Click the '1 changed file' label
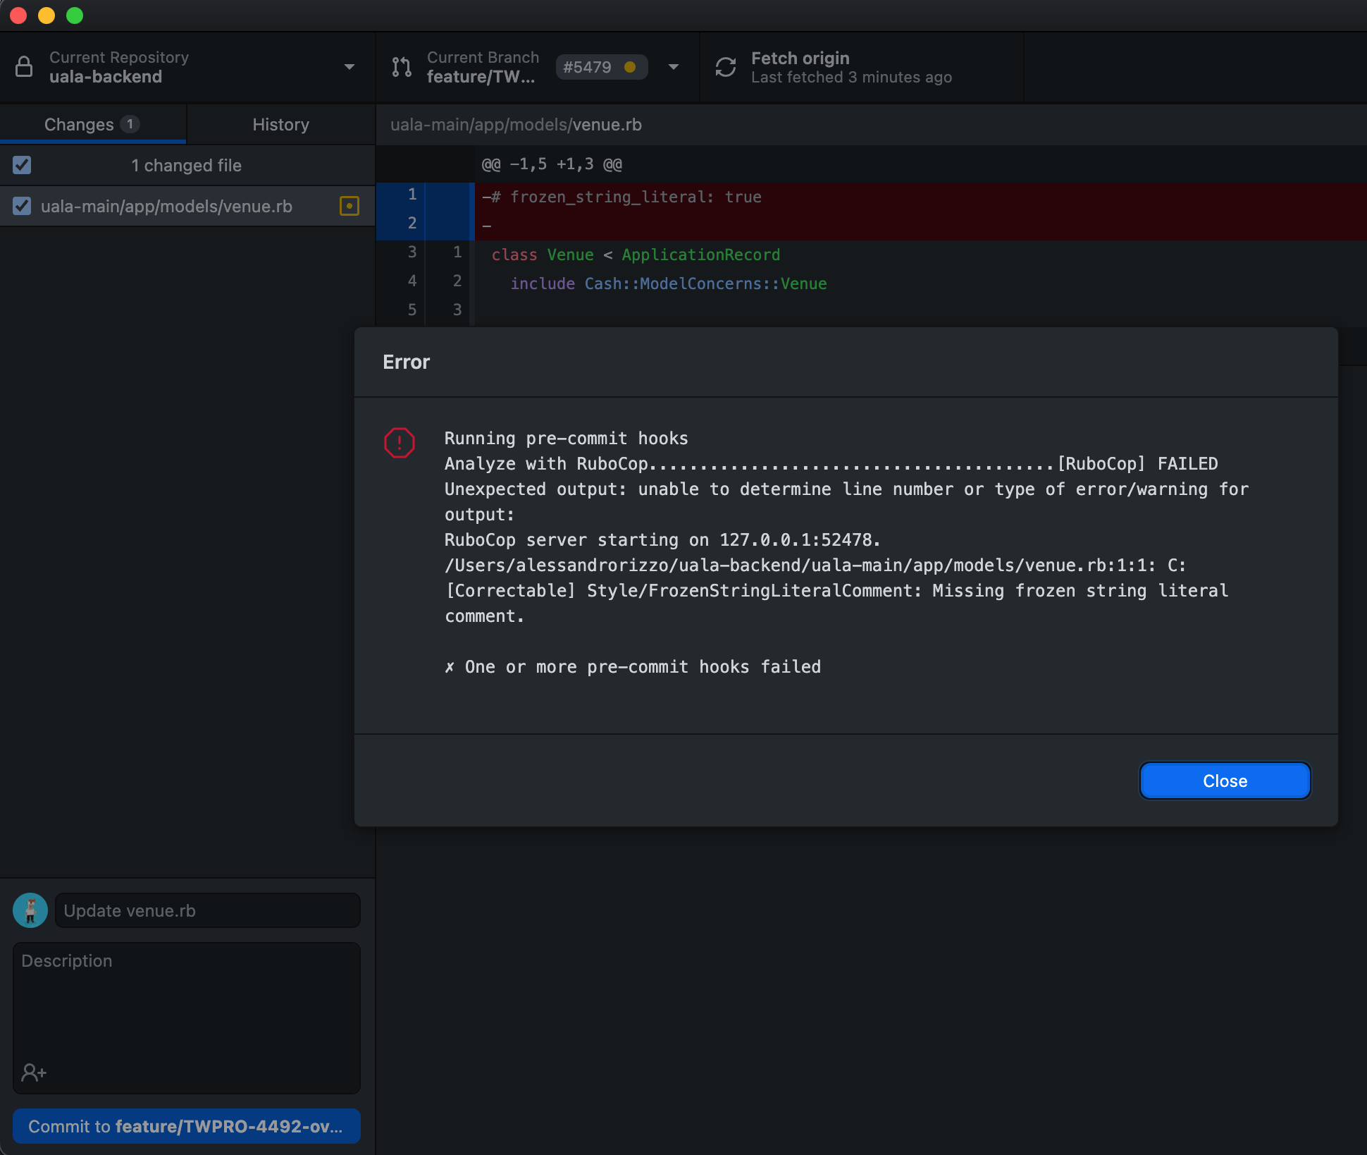This screenshot has width=1367, height=1155. click(x=186, y=165)
